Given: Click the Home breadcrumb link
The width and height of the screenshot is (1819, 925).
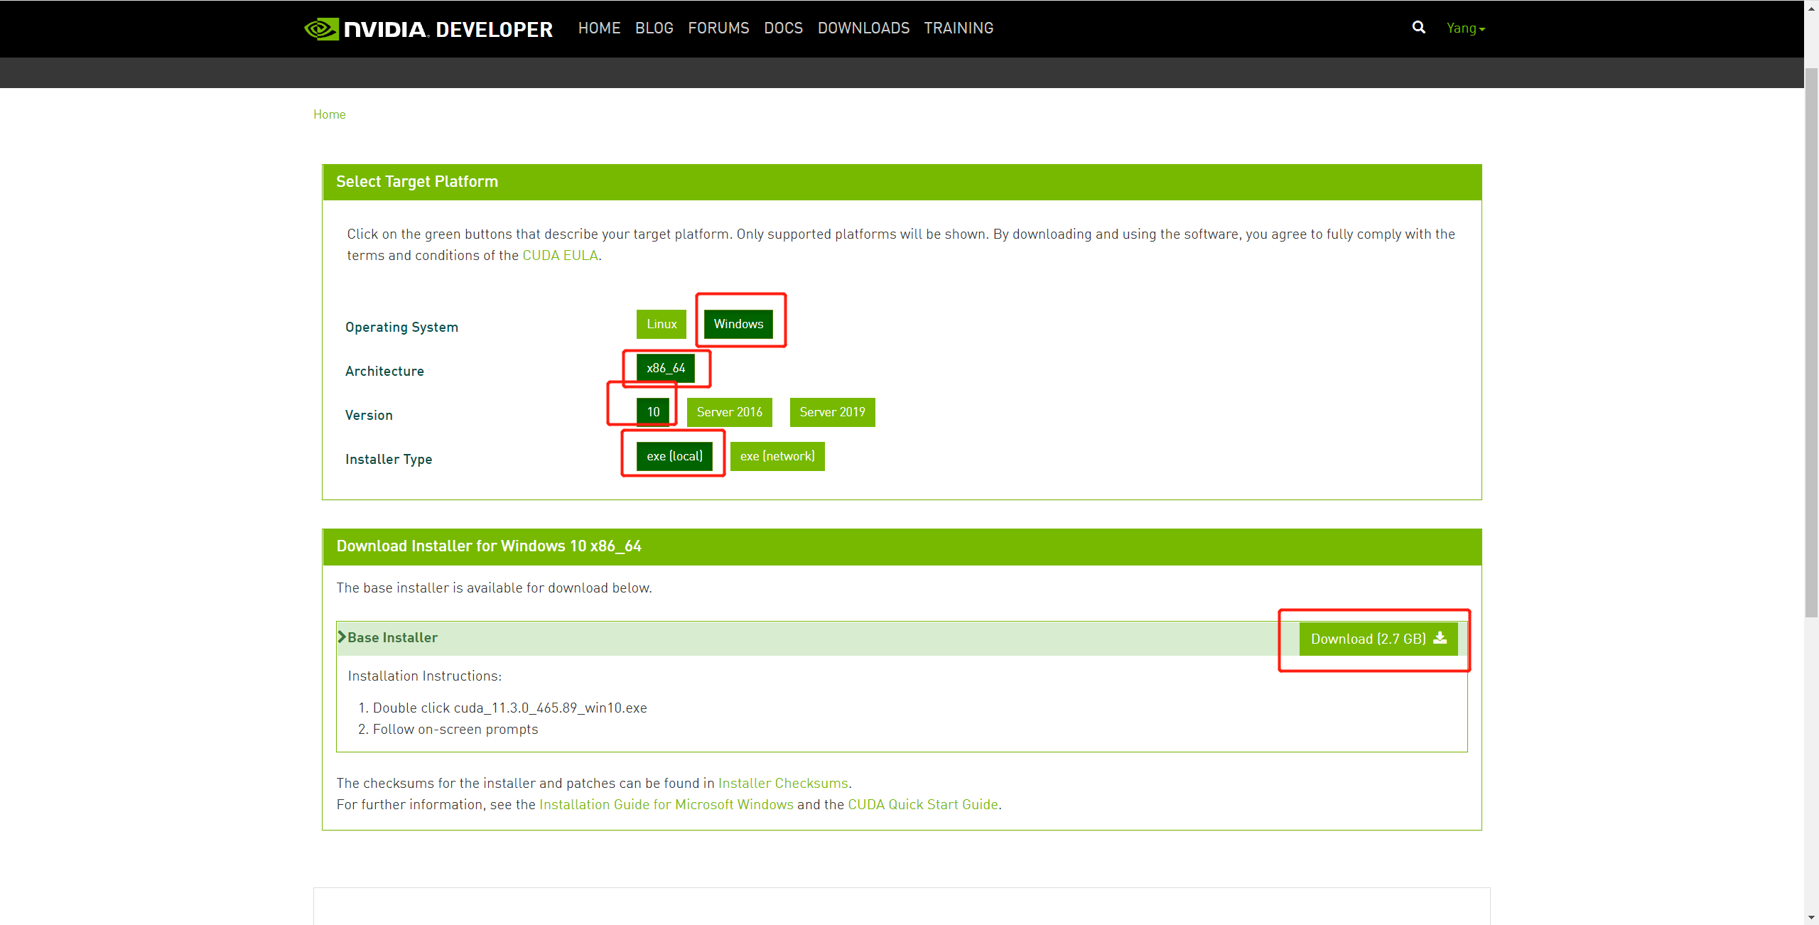Looking at the screenshot, I should point(329,114).
